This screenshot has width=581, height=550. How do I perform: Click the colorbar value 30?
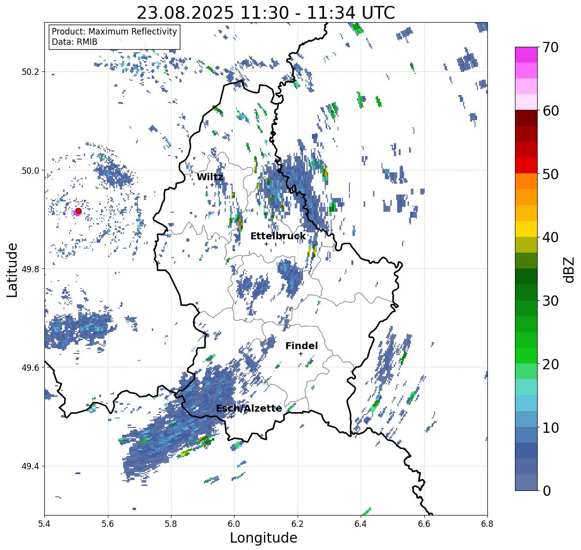pos(550,301)
